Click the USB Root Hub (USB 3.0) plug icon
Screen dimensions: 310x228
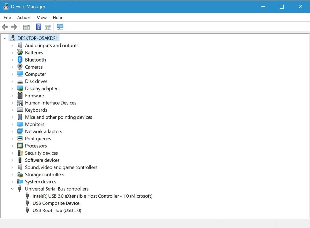click(x=27, y=210)
